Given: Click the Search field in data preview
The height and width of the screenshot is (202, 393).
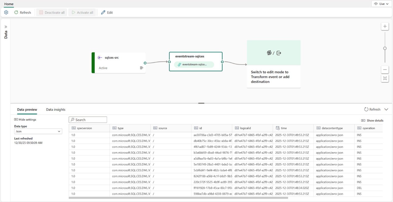Looking at the screenshot, I should (x=88, y=120).
